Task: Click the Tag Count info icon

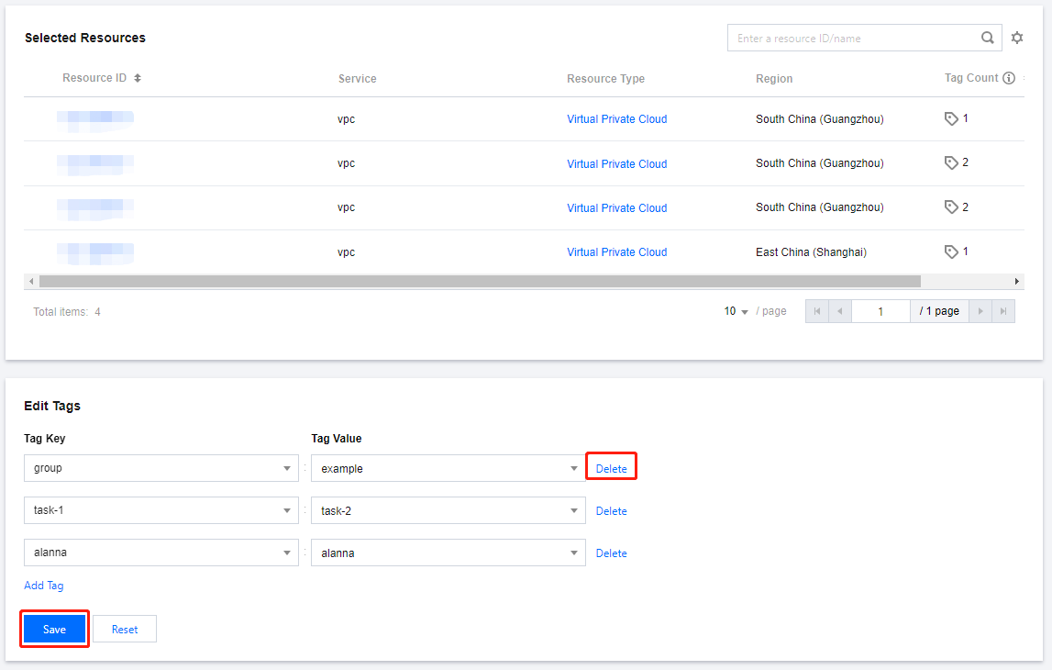Action: pyautogui.click(x=1009, y=79)
